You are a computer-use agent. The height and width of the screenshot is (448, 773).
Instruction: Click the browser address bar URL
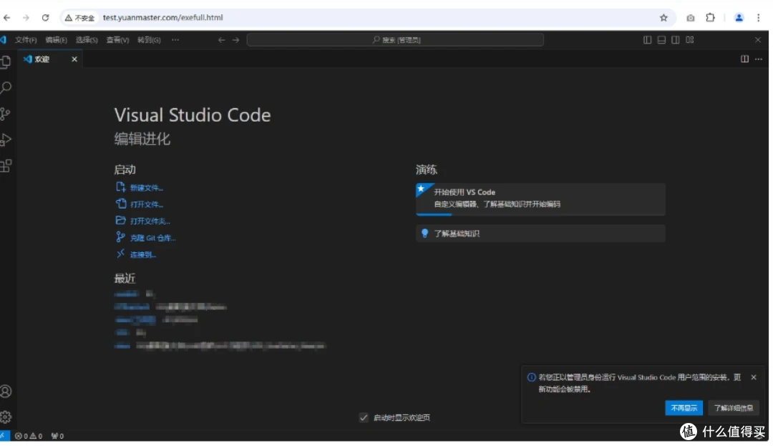(x=162, y=18)
